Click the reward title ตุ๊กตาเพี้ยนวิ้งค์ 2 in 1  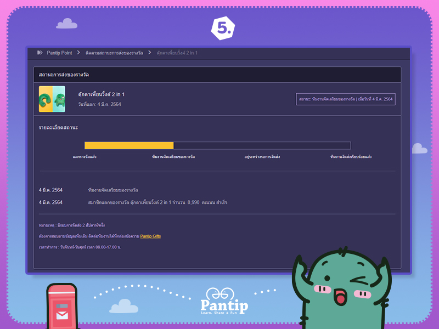[x=102, y=94]
